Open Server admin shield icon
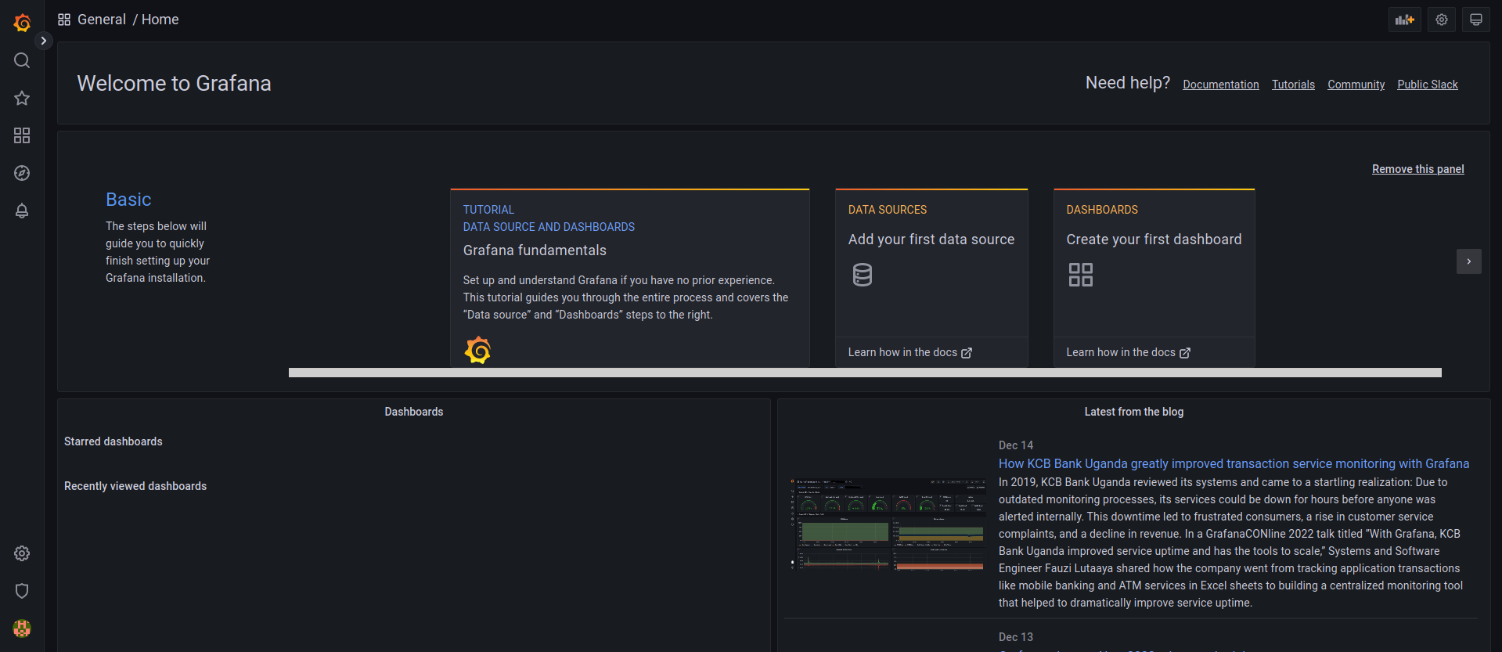The image size is (1502, 652). coord(22,591)
